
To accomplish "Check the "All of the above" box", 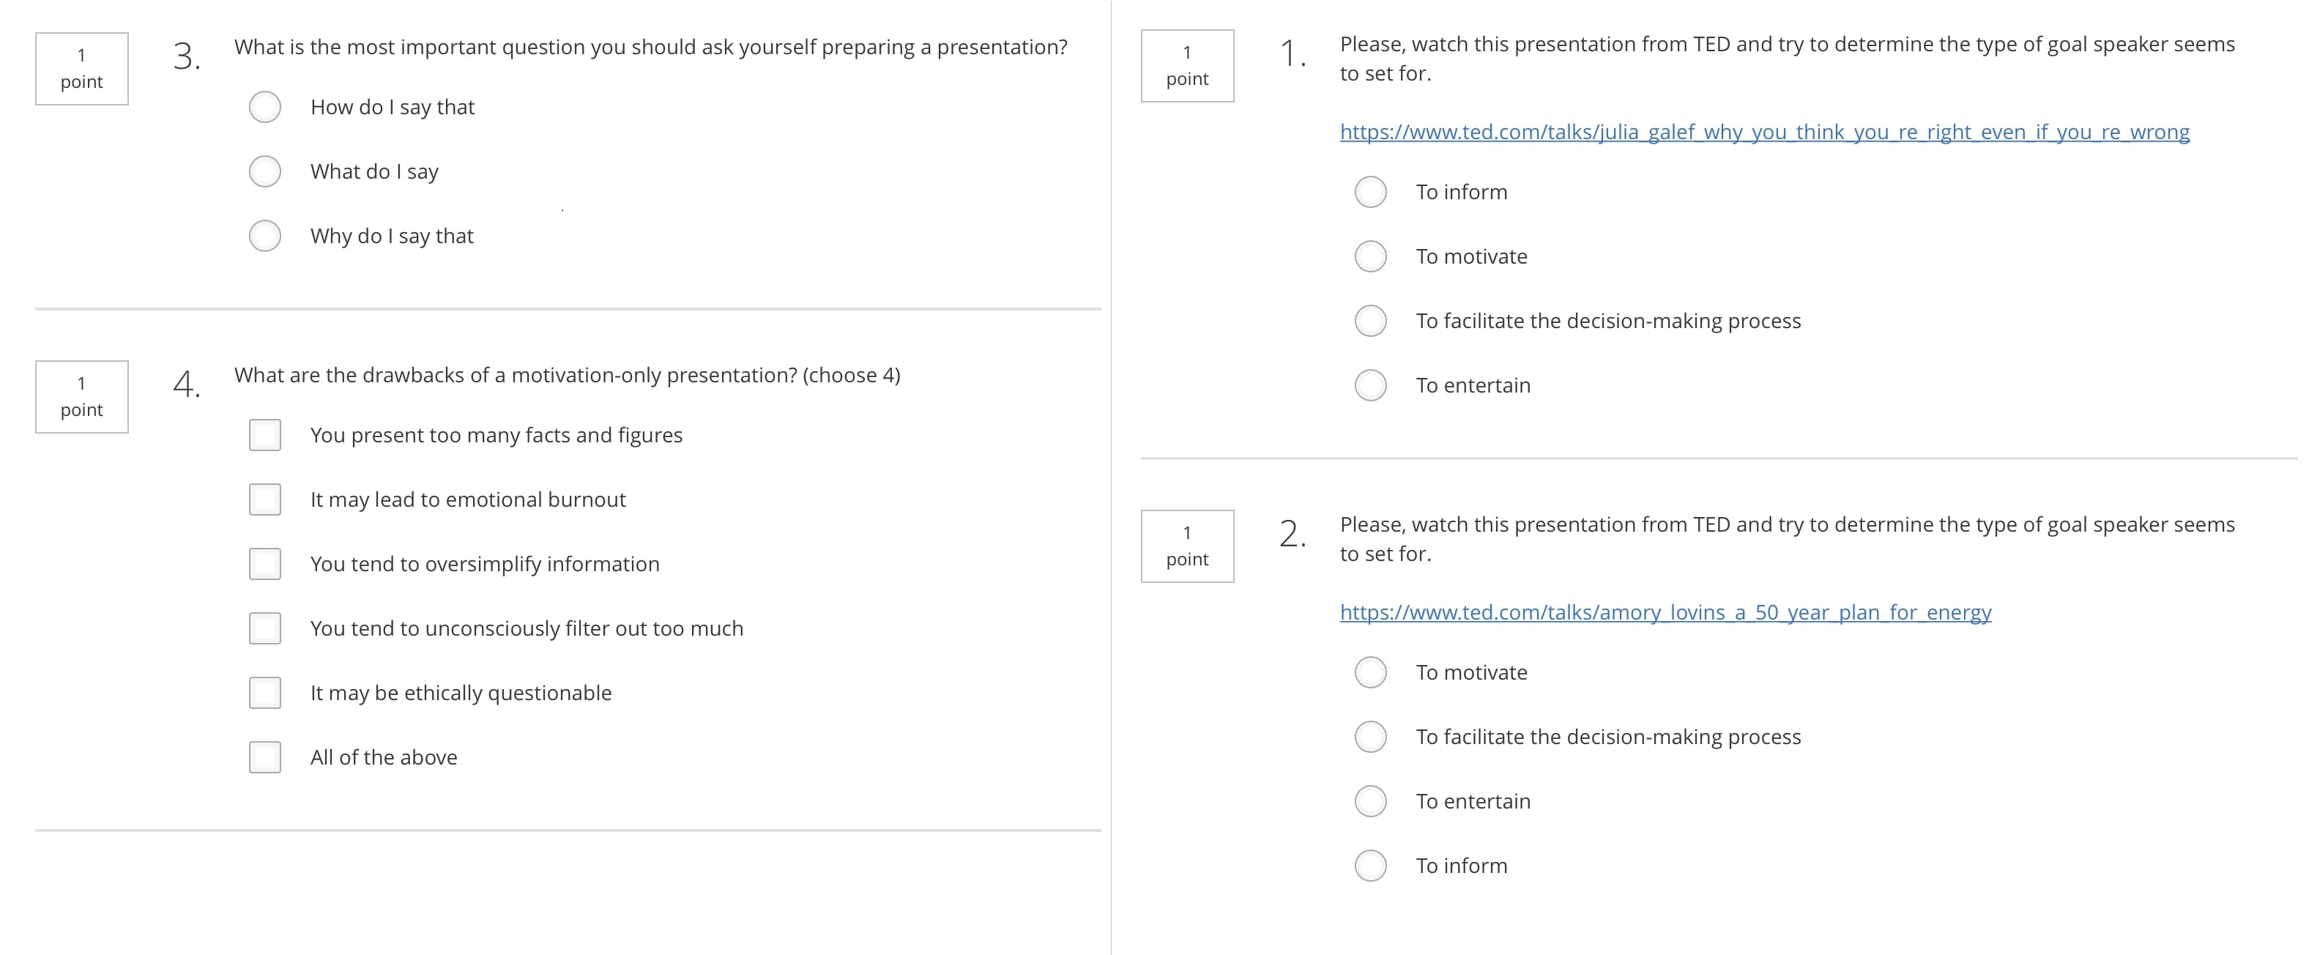I will click(x=264, y=758).
